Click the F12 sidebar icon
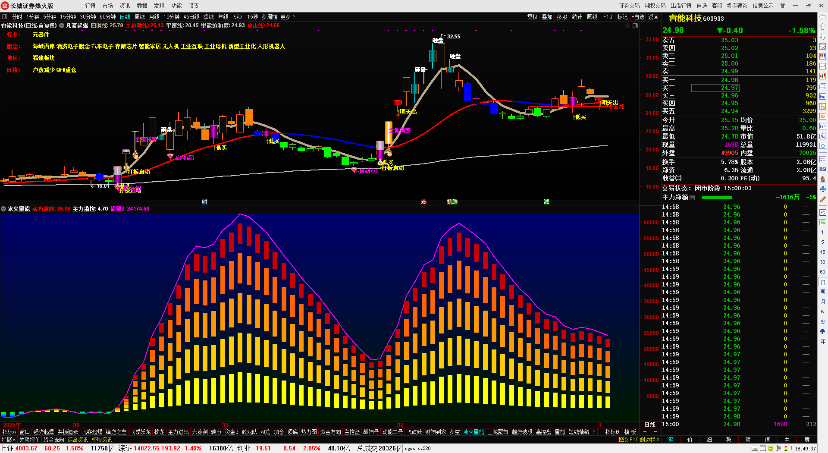The width and height of the screenshot is (828, 453). (823, 126)
